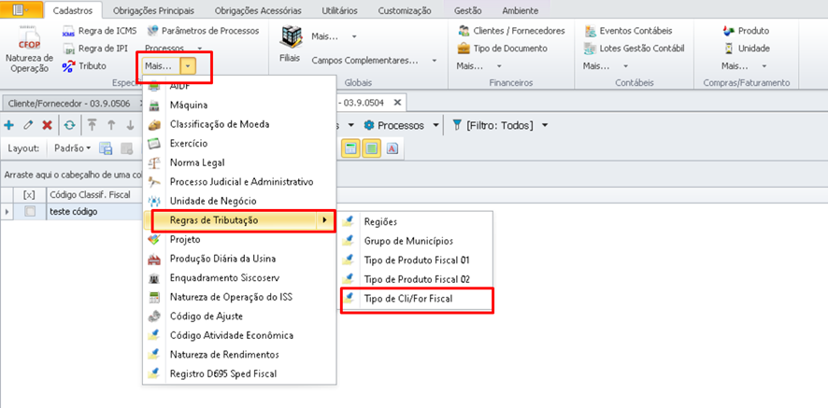
Task: Open the Unidade registration
Action: [747, 49]
